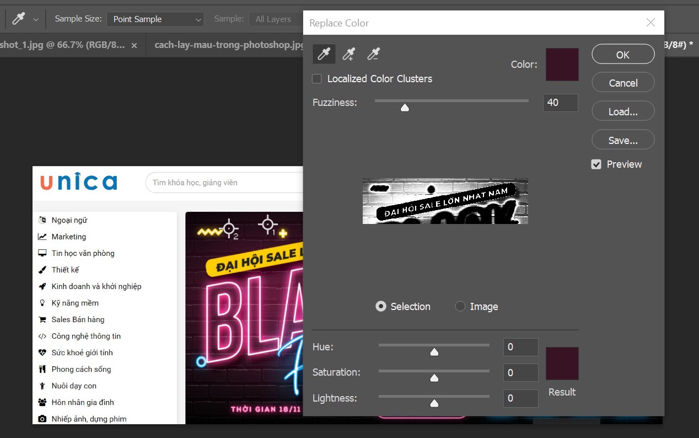
Task: Enable Localized Color Clusters checkbox
Action: tap(317, 79)
